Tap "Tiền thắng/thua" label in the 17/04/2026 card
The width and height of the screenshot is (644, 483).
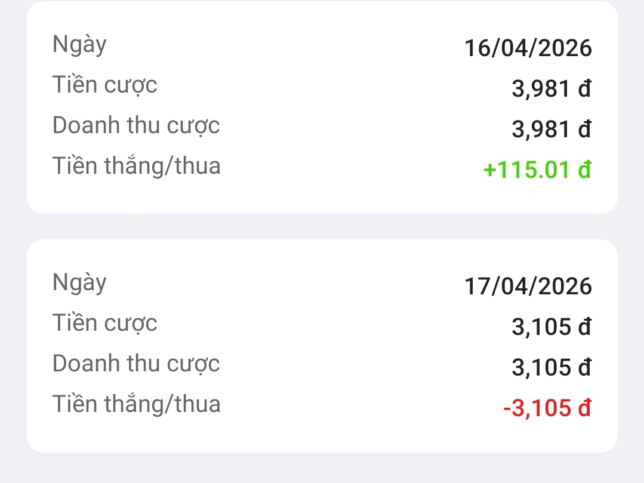137,404
